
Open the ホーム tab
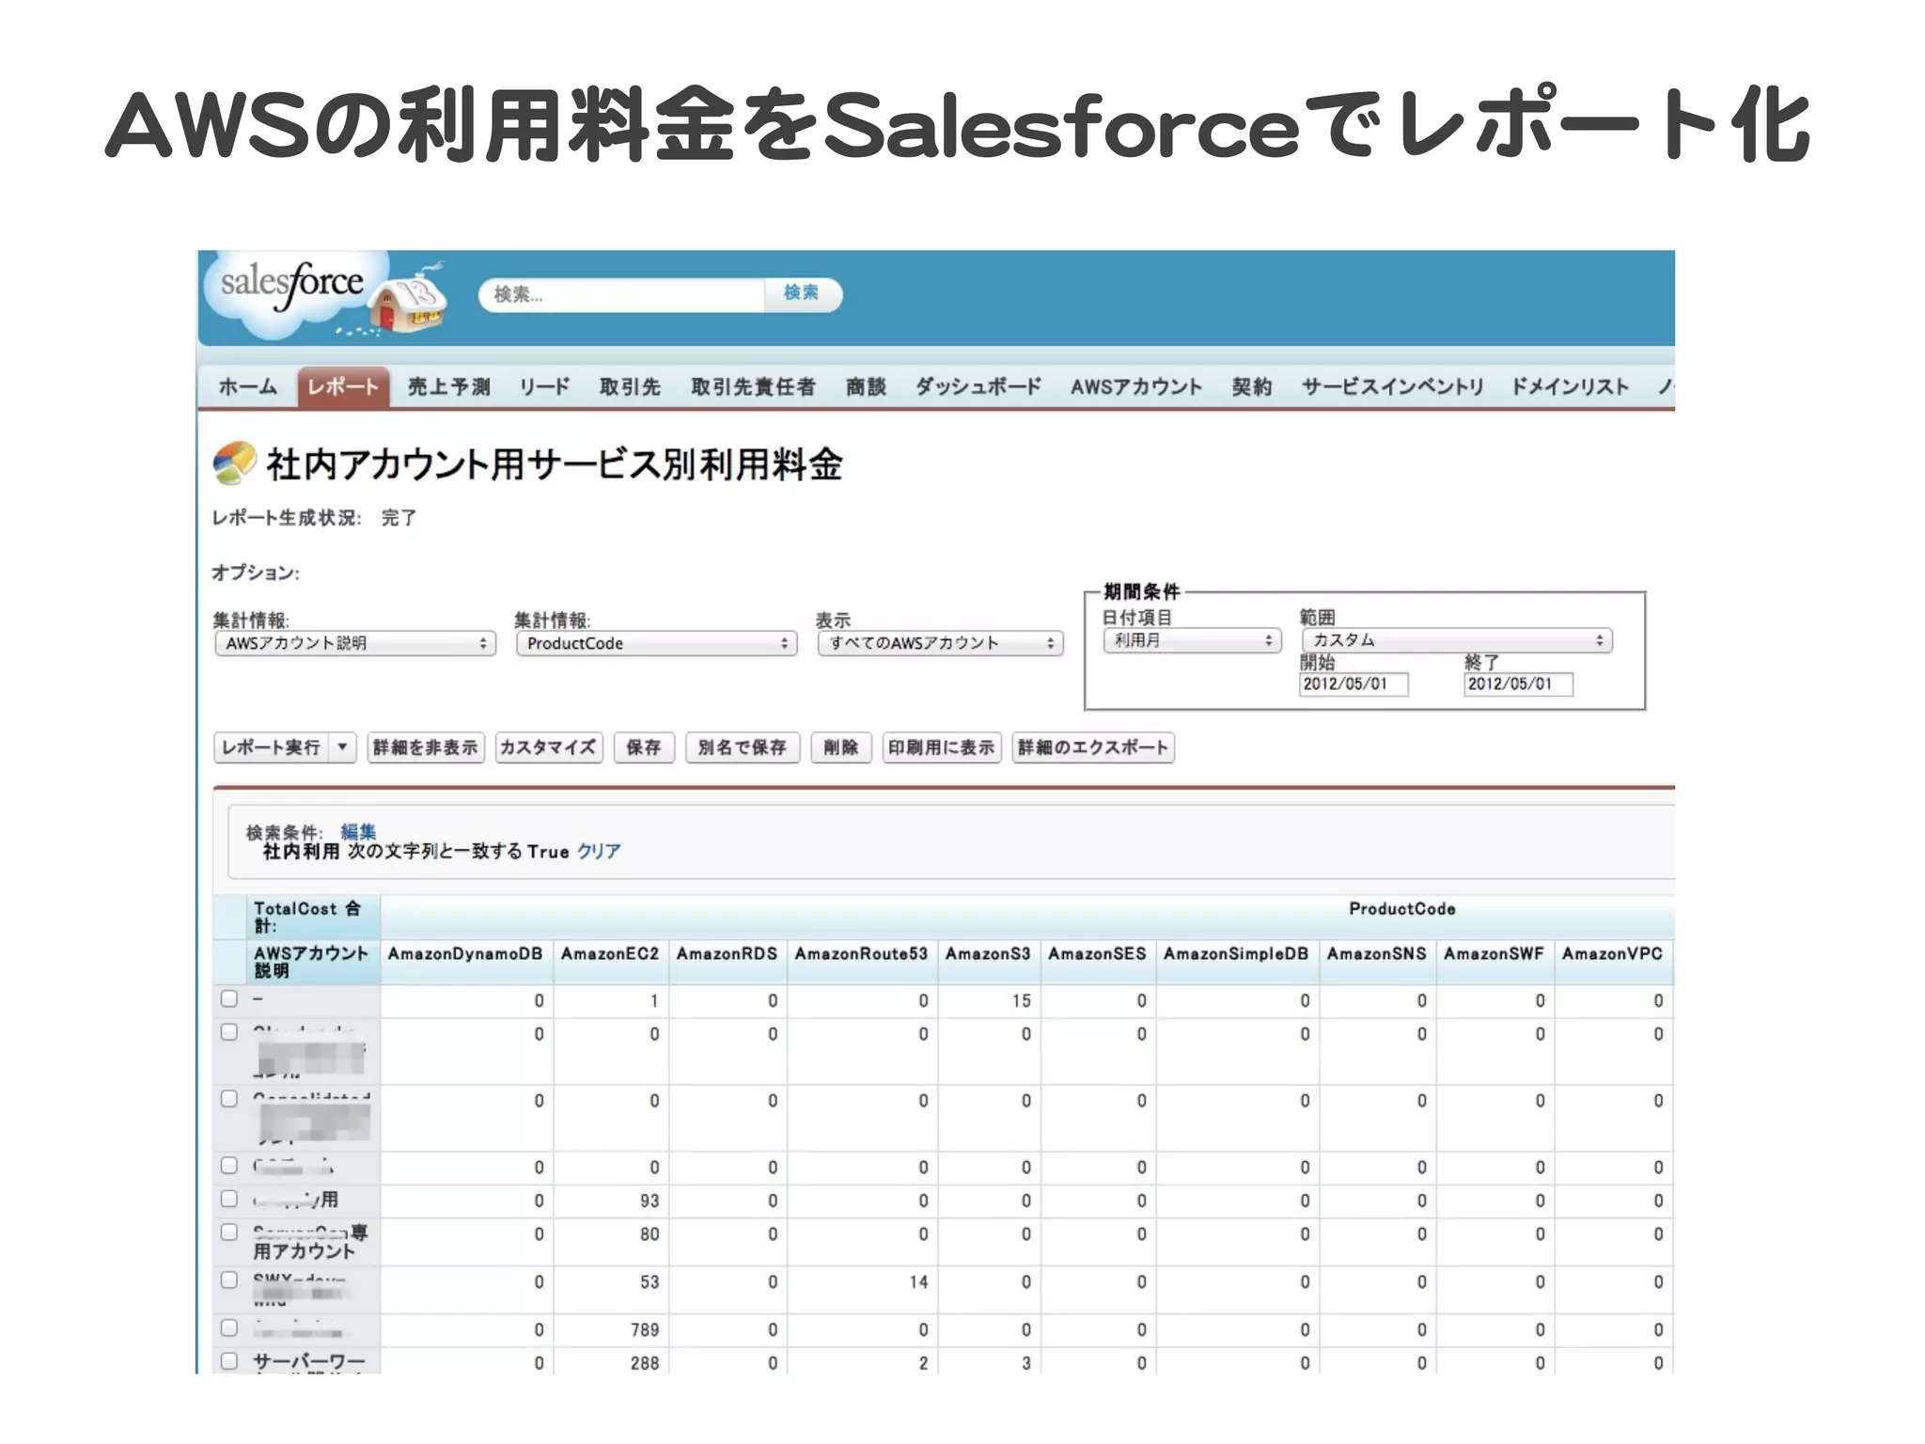point(247,387)
